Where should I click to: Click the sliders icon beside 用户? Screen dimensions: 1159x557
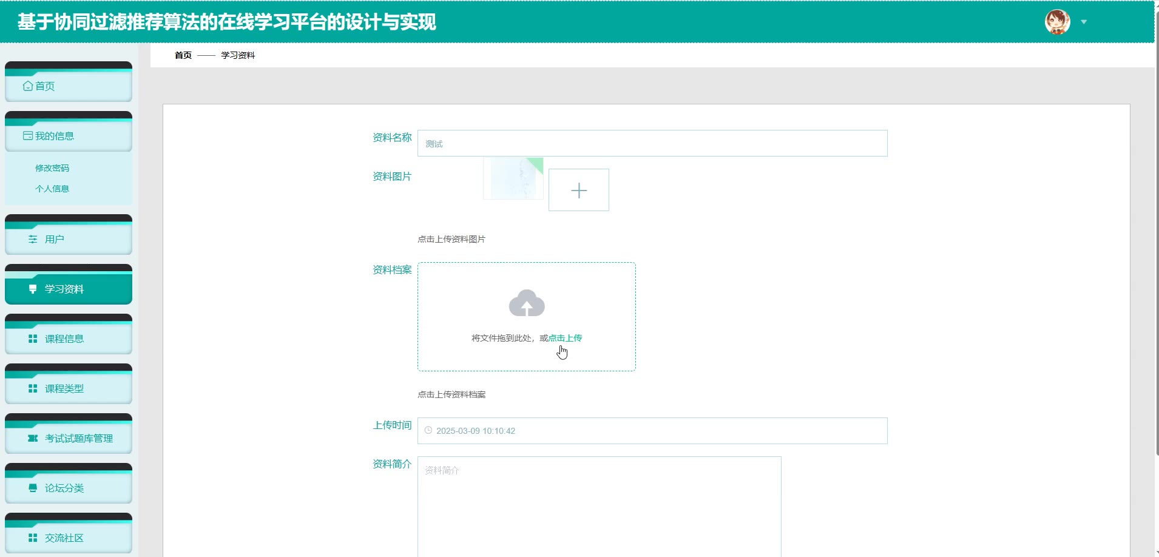[33, 239]
